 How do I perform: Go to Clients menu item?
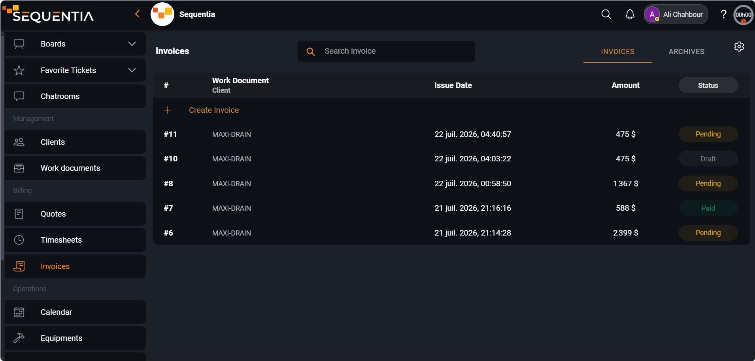75,142
